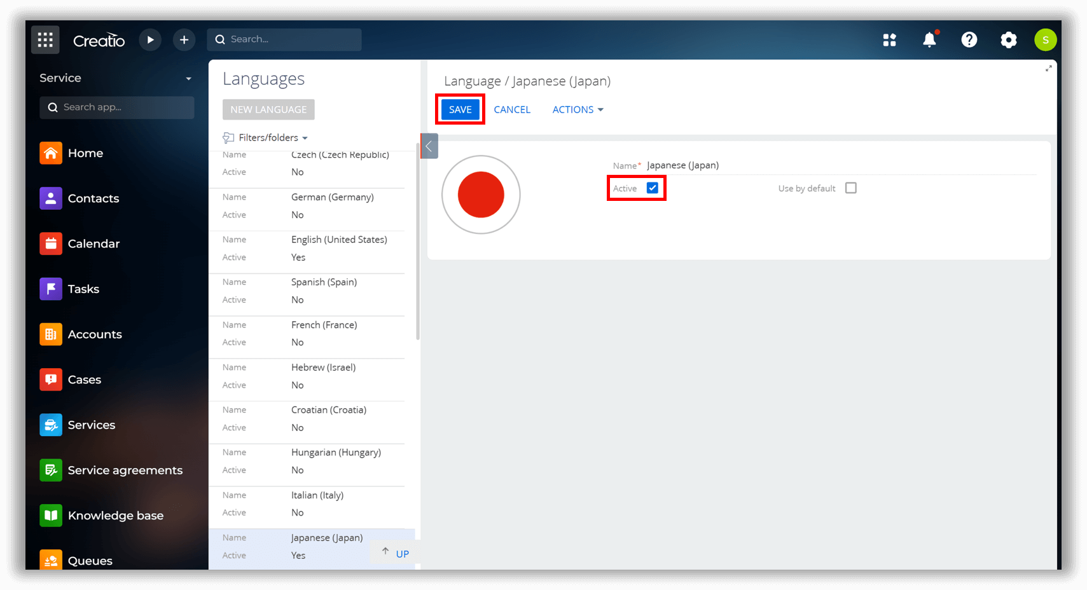The width and height of the screenshot is (1087, 590).
Task: Click the Search app field in sidebar
Action: [x=117, y=107]
